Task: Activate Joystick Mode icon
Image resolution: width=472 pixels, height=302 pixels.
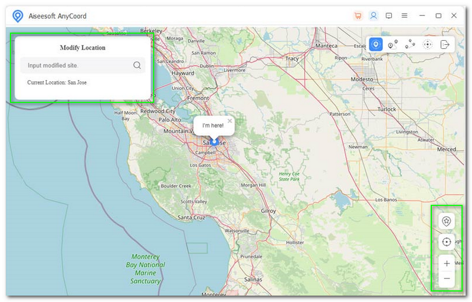Action: tap(428, 44)
